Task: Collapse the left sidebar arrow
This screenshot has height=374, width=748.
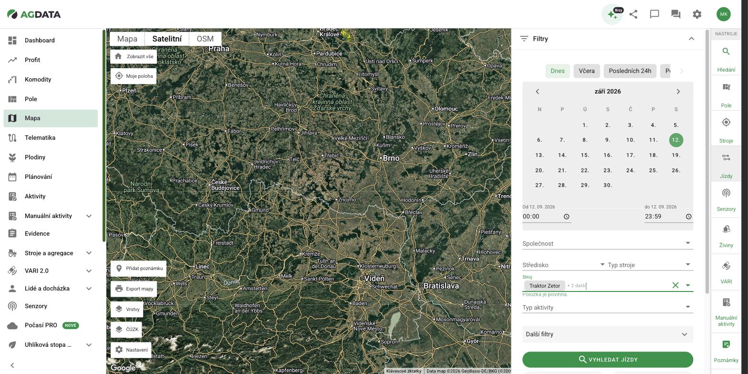Action: pyautogui.click(x=12, y=365)
